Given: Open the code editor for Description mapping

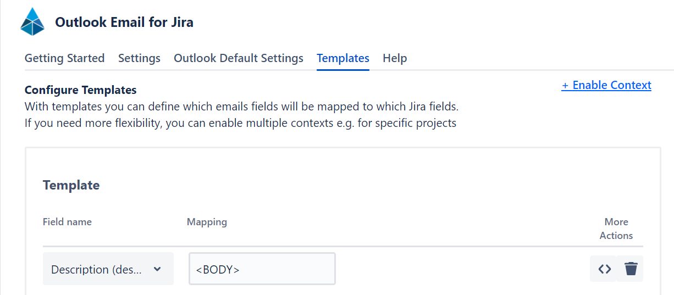Looking at the screenshot, I should point(604,269).
